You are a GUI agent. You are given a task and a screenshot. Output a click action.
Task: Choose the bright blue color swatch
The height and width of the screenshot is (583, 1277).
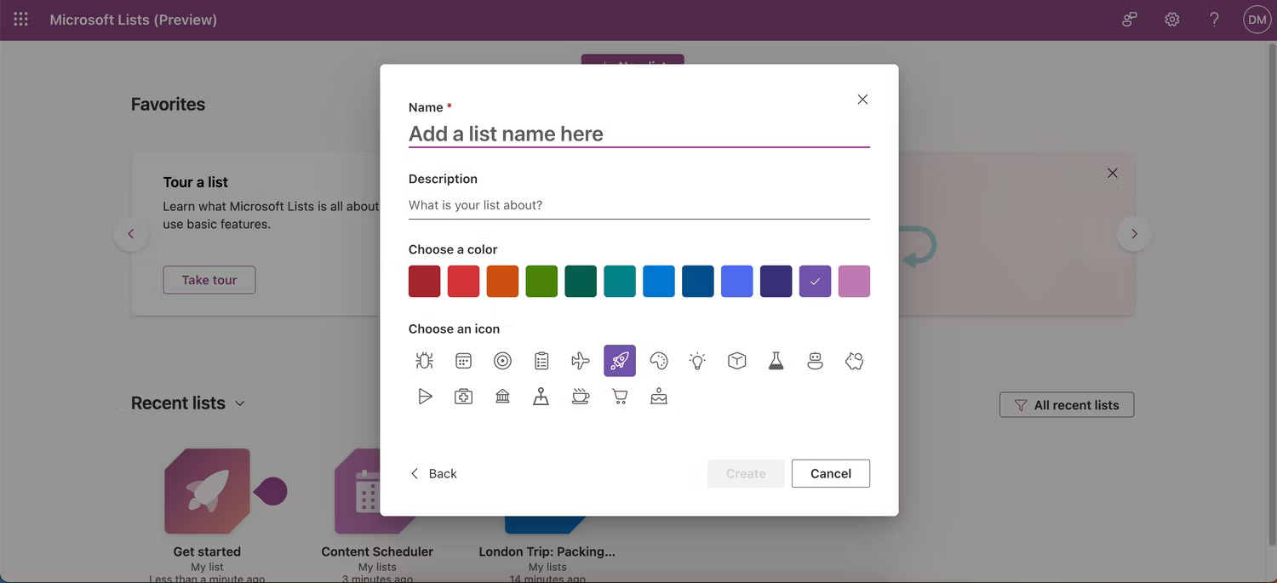pyautogui.click(x=659, y=281)
